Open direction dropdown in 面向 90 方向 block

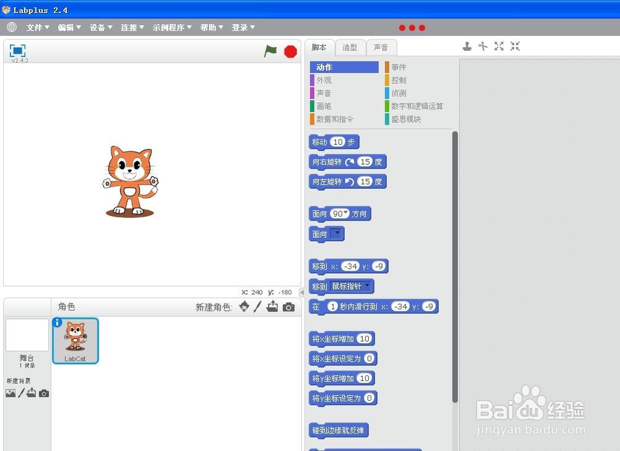tap(347, 213)
